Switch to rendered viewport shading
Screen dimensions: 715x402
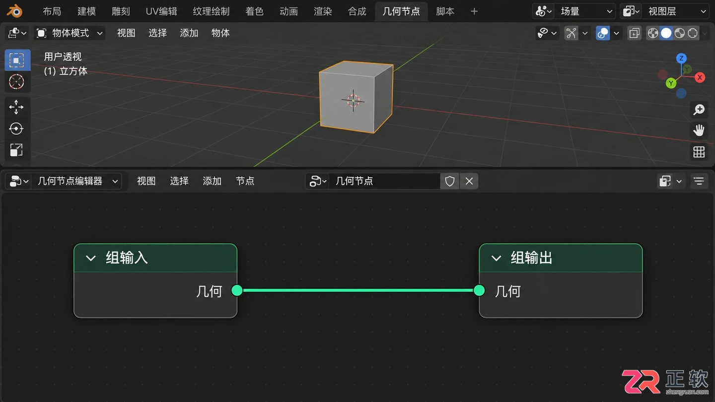coord(693,33)
